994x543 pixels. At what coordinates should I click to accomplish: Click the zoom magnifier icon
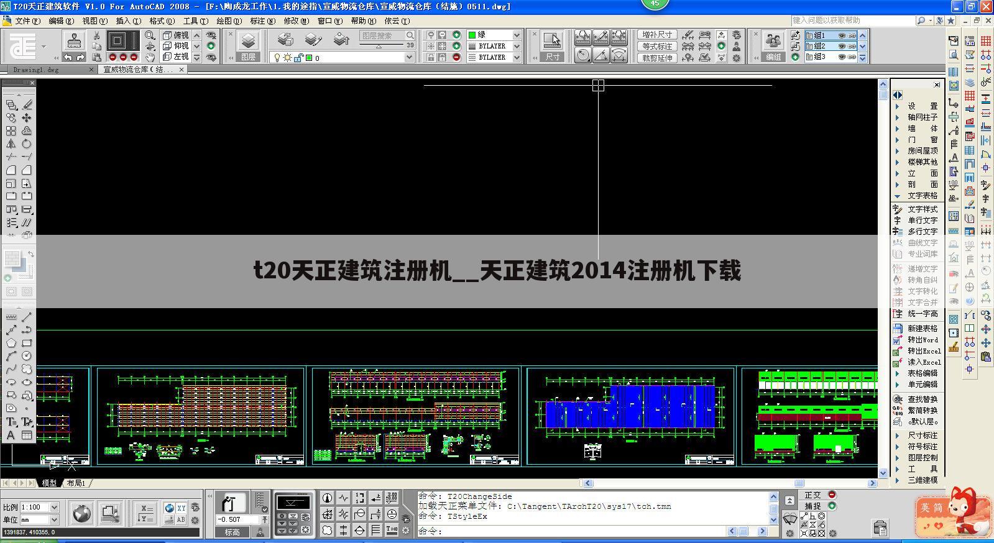click(150, 35)
